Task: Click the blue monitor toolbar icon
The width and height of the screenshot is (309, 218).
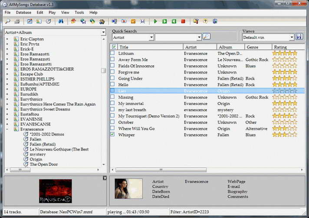Action: pyautogui.click(x=114, y=21)
